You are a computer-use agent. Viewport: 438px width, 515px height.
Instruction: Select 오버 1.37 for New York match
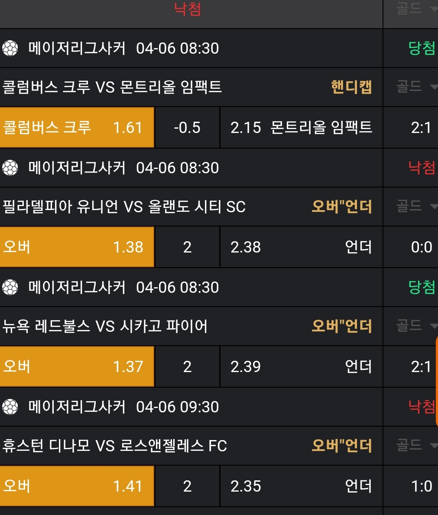tap(77, 367)
